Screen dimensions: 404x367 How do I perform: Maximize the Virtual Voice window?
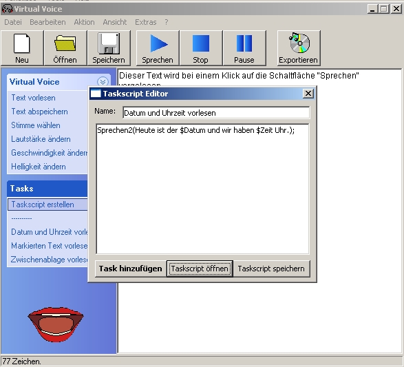pyautogui.click(x=384, y=9)
